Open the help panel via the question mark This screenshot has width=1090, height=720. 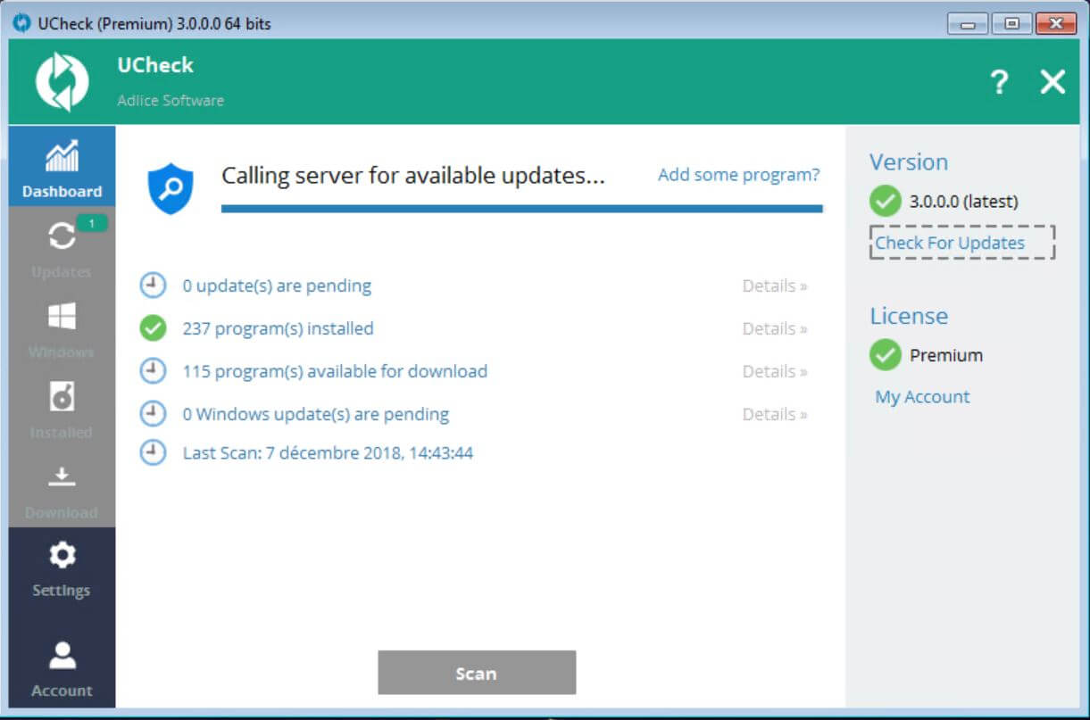[x=999, y=81]
